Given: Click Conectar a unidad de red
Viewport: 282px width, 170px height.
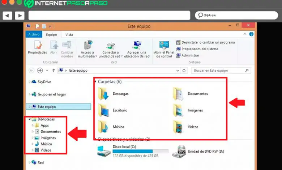Looking at the screenshot, I should pos(110,49).
